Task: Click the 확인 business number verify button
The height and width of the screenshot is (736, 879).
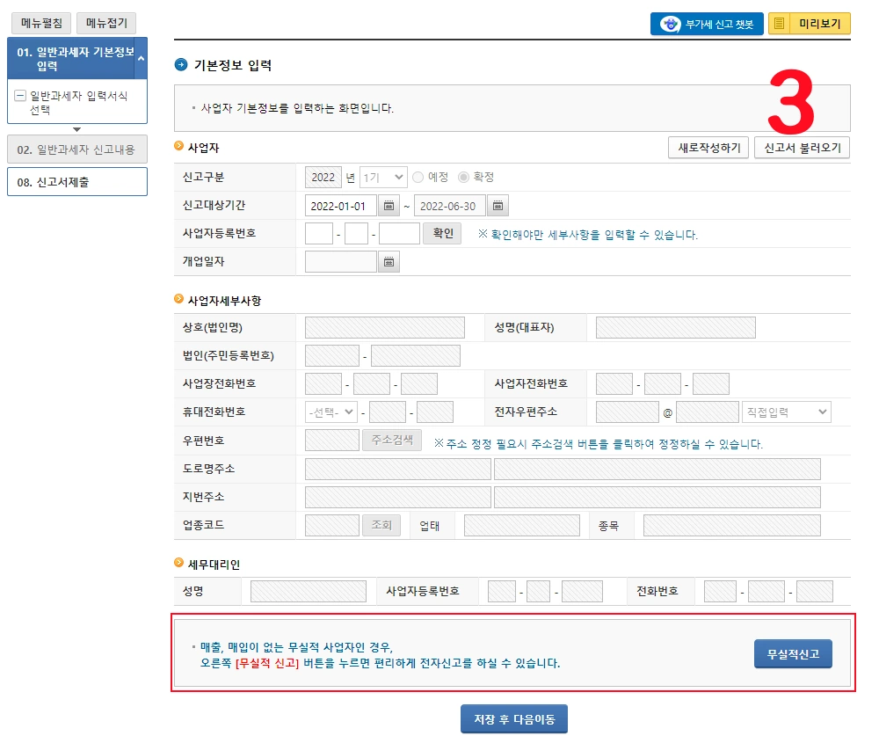Action: (441, 233)
